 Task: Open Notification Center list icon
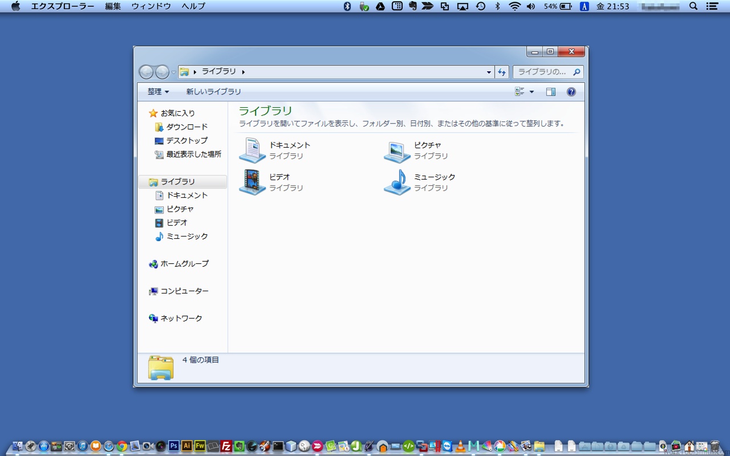click(712, 6)
